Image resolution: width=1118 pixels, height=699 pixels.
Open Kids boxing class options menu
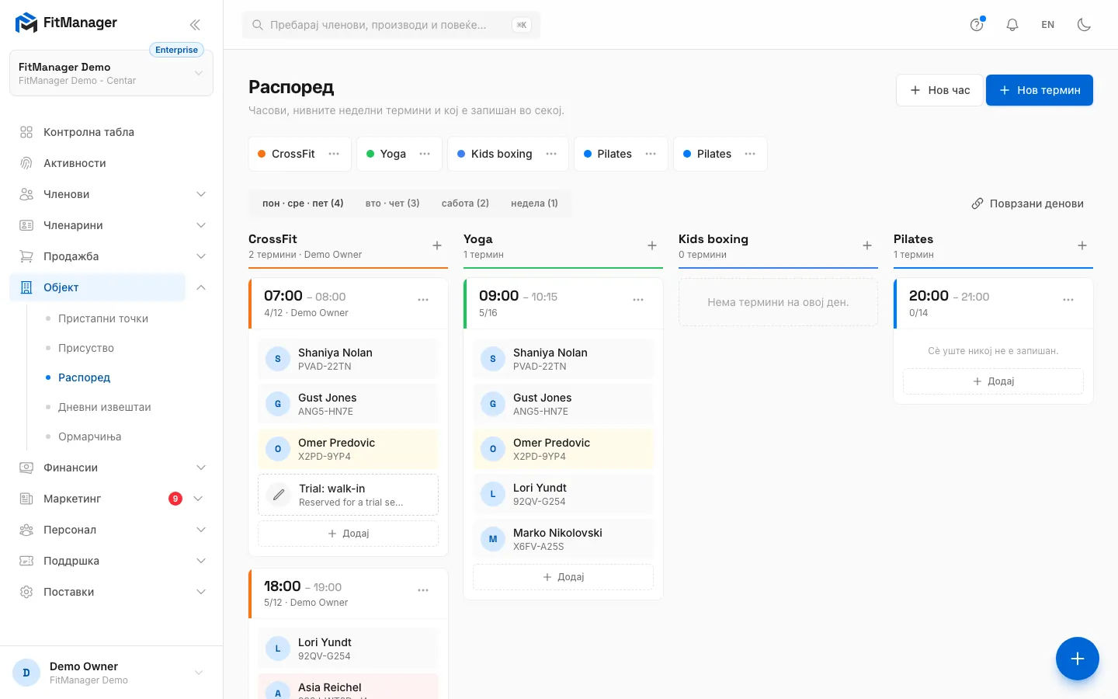(551, 154)
